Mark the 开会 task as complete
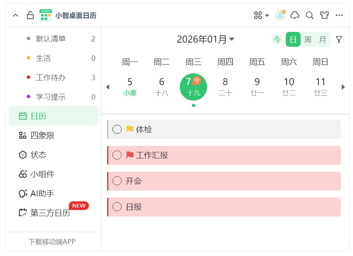Screen dimensions: 353x256 click(117, 181)
